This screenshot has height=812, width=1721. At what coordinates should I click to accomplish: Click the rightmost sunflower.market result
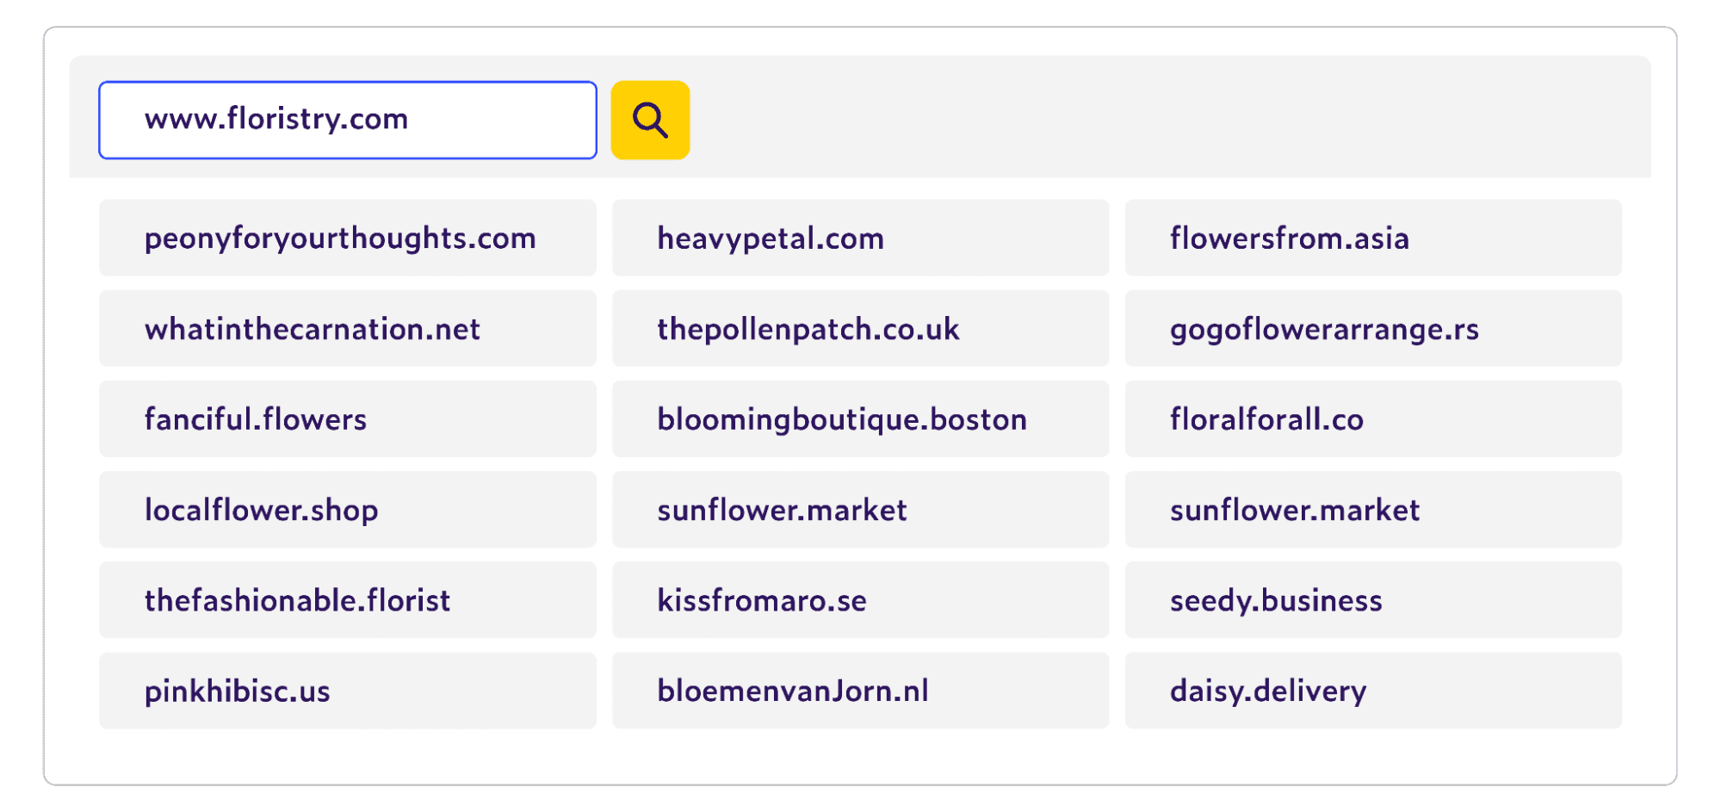1373,509
